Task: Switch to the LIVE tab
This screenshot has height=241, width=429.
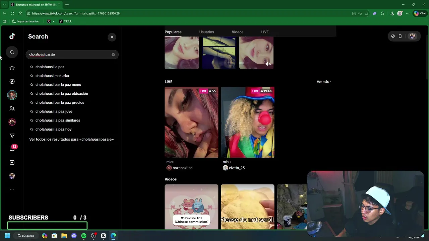Action: [x=265, y=32]
